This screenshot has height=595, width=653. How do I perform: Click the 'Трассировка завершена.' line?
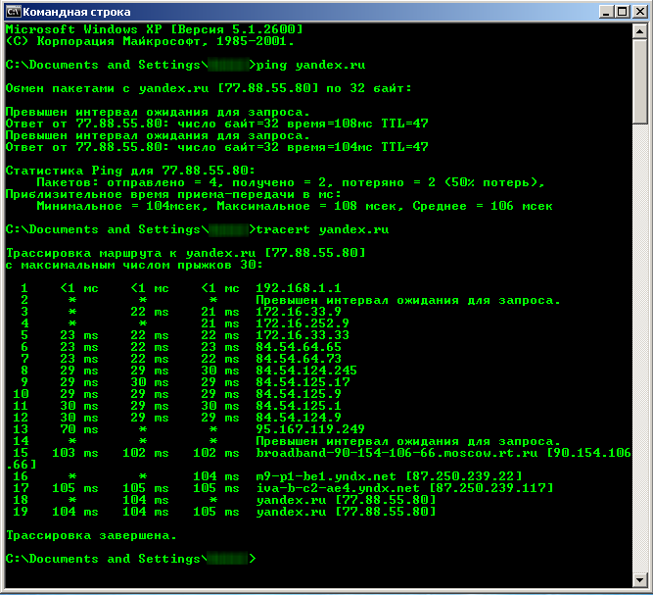(92, 535)
